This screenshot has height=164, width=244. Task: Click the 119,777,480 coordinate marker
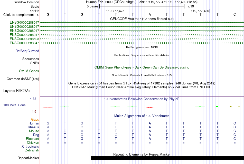[x=200, y=11]
